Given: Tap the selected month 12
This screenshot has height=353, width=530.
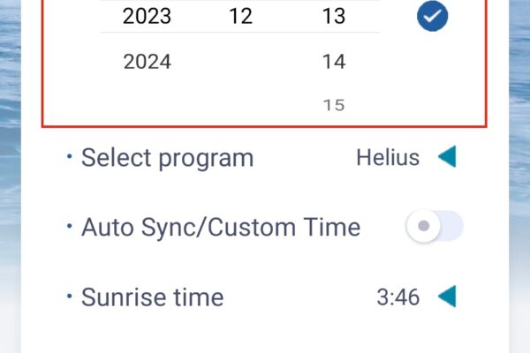Looking at the screenshot, I should pyautogui.click(x=240, y=16).
